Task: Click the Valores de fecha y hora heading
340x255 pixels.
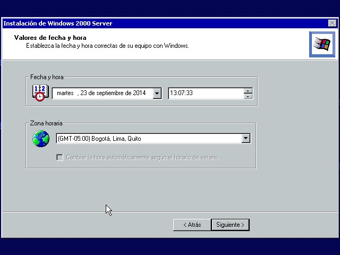Action: (50, 38)
